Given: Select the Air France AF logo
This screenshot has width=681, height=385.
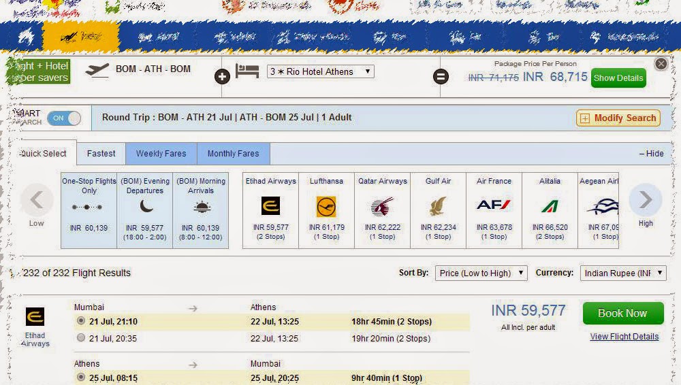Looking at the screenshot, I should [x=493, y=204].
